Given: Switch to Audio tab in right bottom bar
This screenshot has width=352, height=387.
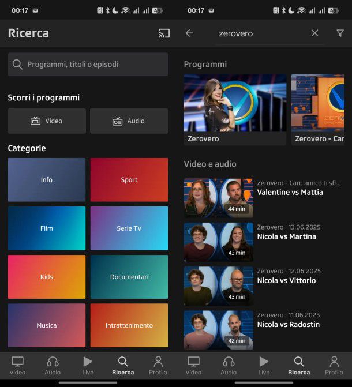Looking at the screenshot, I should tap(229, 366).
